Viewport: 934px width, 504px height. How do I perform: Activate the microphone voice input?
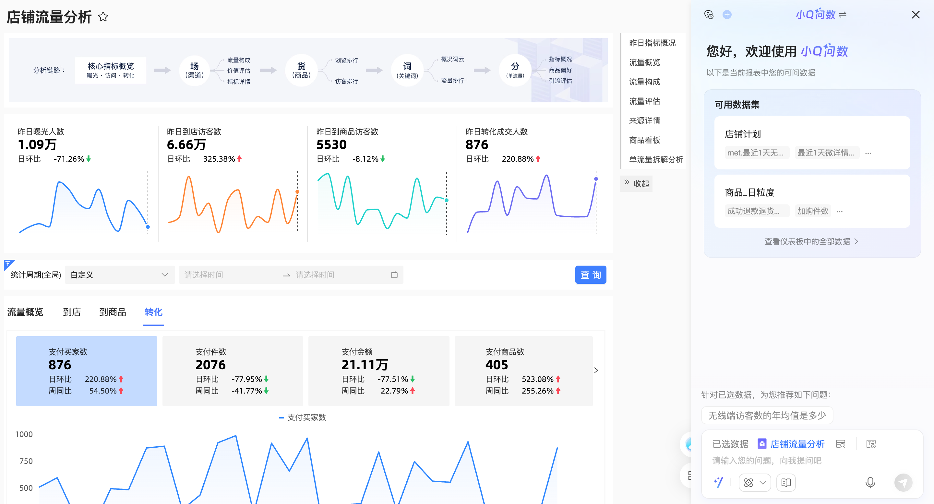[x=870, y=482]
